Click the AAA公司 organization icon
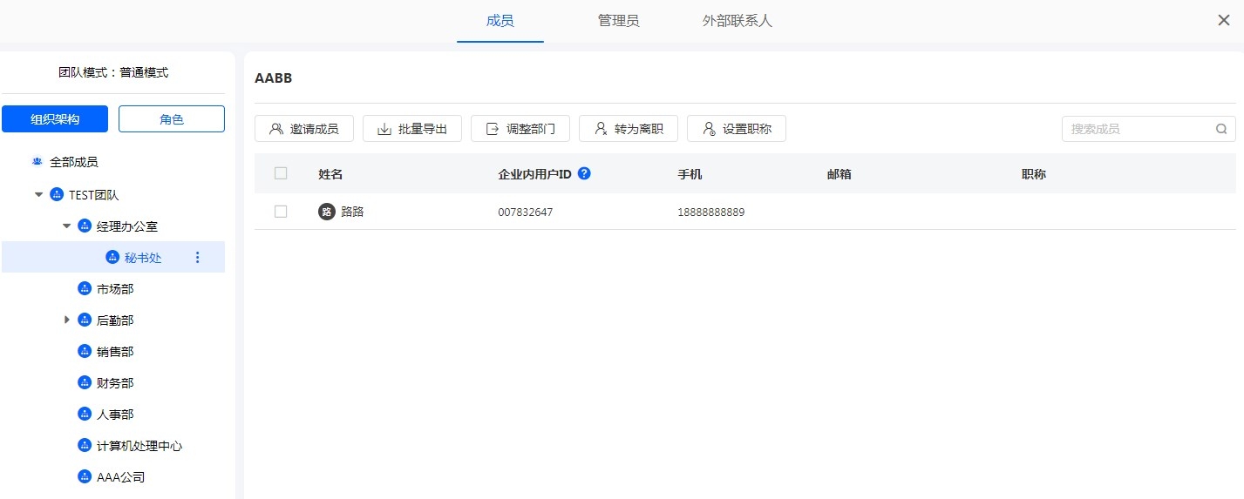 85,477
